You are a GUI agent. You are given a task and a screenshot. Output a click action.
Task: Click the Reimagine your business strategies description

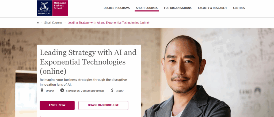coord(83,82)
